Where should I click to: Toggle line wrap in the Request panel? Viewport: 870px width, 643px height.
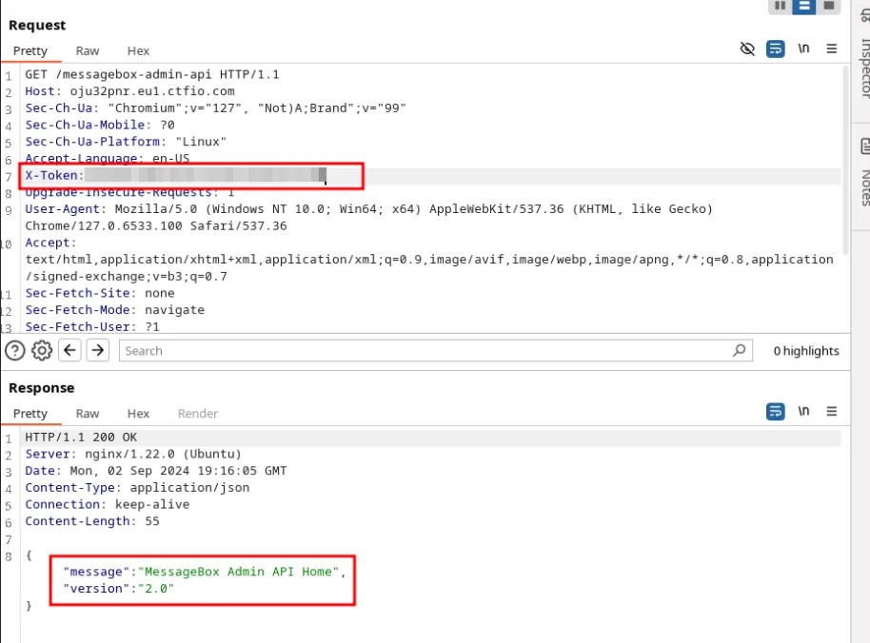pos(776,49)
